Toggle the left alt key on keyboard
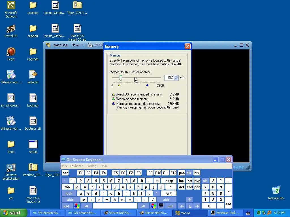This screenshot has height=217, width=290. 86,206
